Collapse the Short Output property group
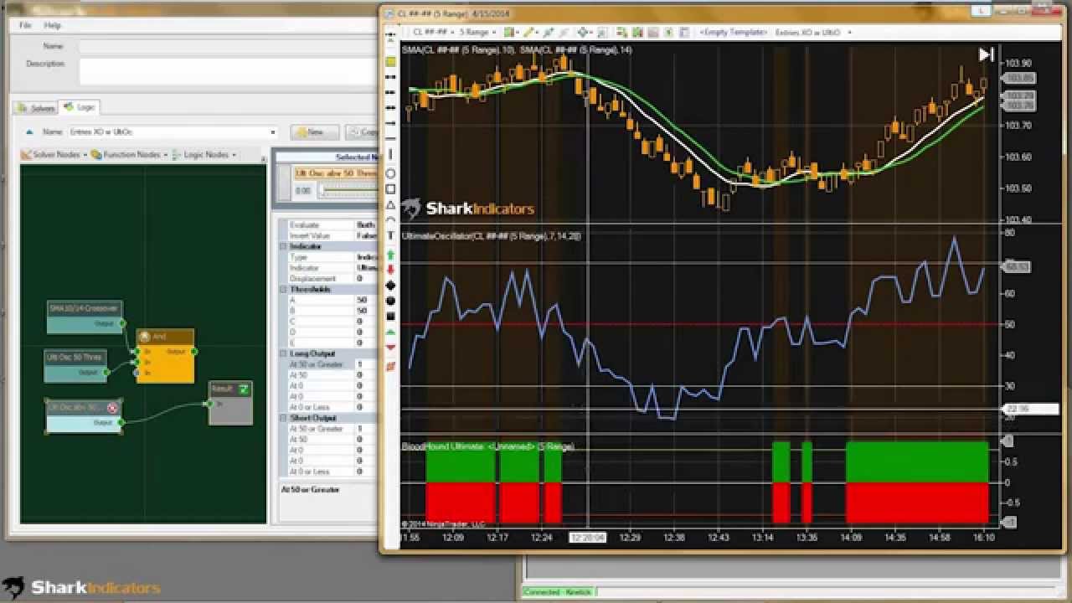Viewport: 1072px width, 603px height. click(283, 418)
